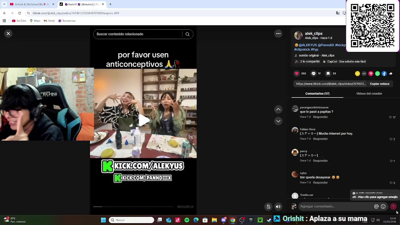This screenshot has width=400, height=225.
Task: Click the Copiar enlace button
Action: (x=379, y=84)
